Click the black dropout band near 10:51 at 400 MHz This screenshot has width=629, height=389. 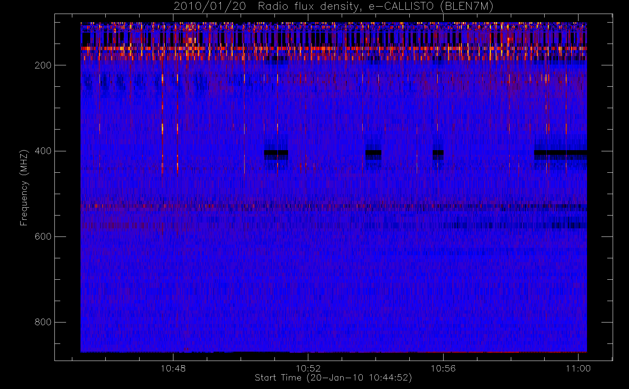click(276, 152)
